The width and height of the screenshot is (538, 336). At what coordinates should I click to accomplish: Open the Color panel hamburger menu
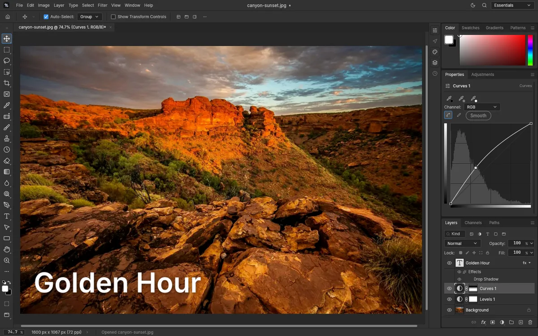coord(533,28)
